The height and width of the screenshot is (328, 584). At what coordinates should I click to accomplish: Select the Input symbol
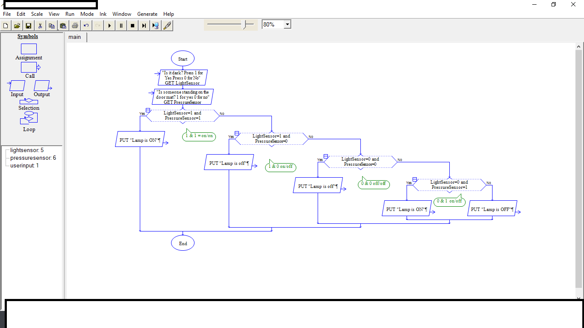click(x=16, y=85)
